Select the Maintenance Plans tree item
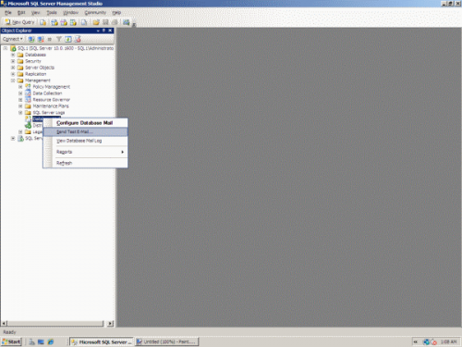 [51, 106]
